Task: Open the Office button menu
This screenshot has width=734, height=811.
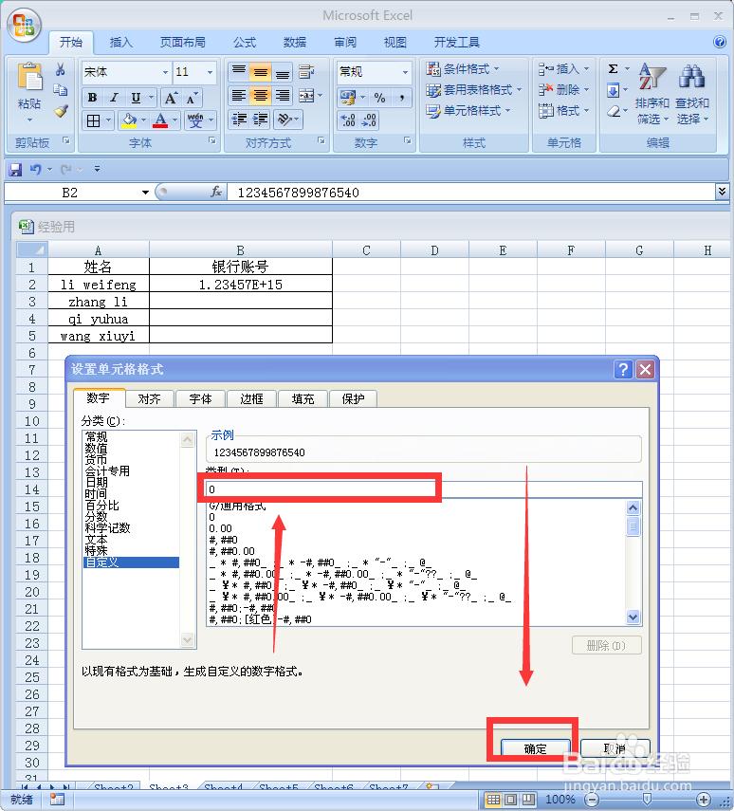Action: point(24,25)
